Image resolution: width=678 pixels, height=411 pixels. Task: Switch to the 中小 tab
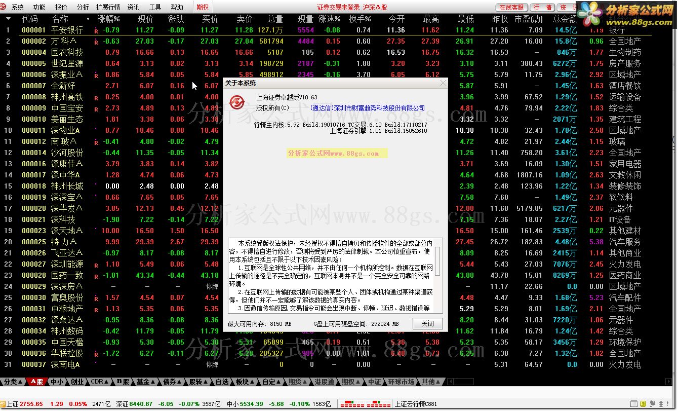(57, 382)
